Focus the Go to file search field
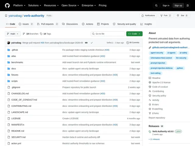 (x=108, y=34)
